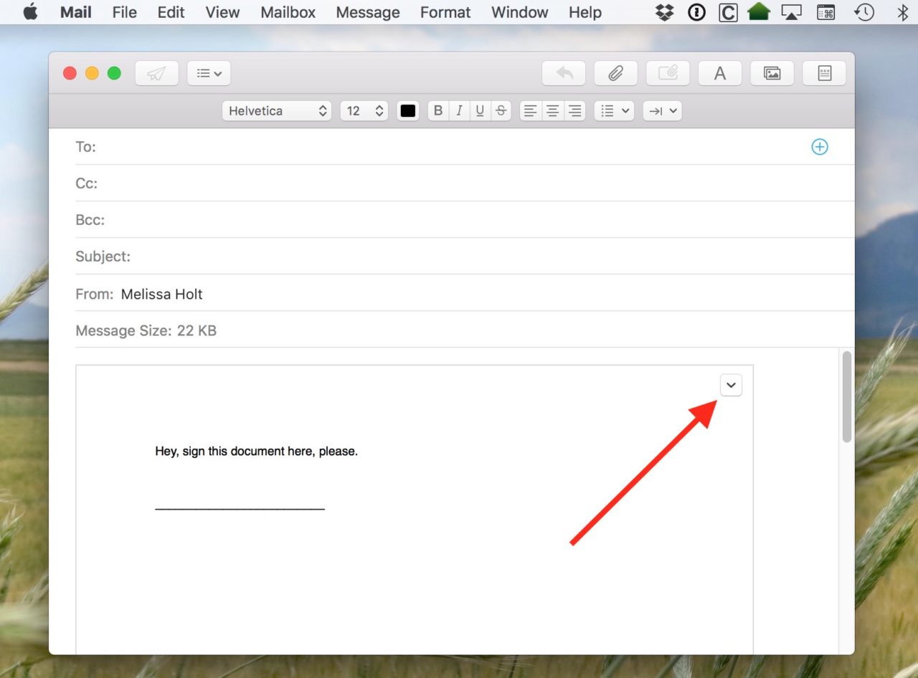Align text right
This screenshot has width=918, height=678.
(574, 110)
